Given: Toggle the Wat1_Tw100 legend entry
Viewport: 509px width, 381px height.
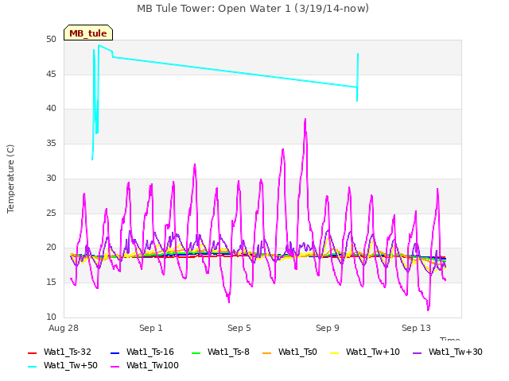Looking at the screenshot, I should [x=145, y=365].
